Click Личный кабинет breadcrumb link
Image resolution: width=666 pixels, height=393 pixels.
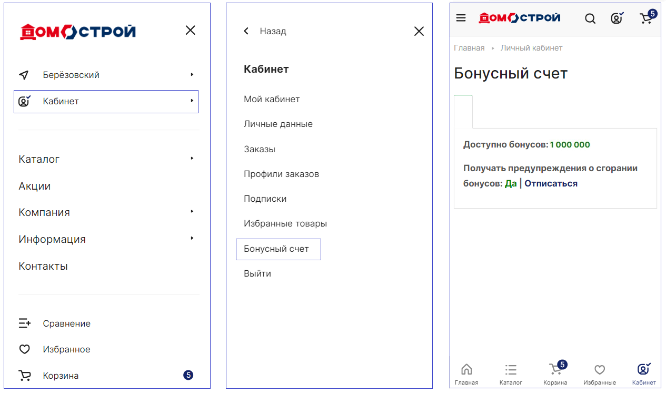(x=531, y=48)
